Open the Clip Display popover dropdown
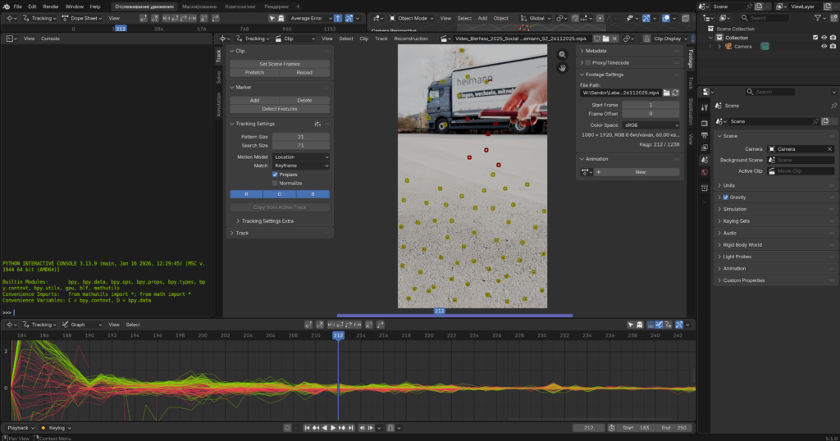The height and width of the screenshot is (441, 840). 670,39
